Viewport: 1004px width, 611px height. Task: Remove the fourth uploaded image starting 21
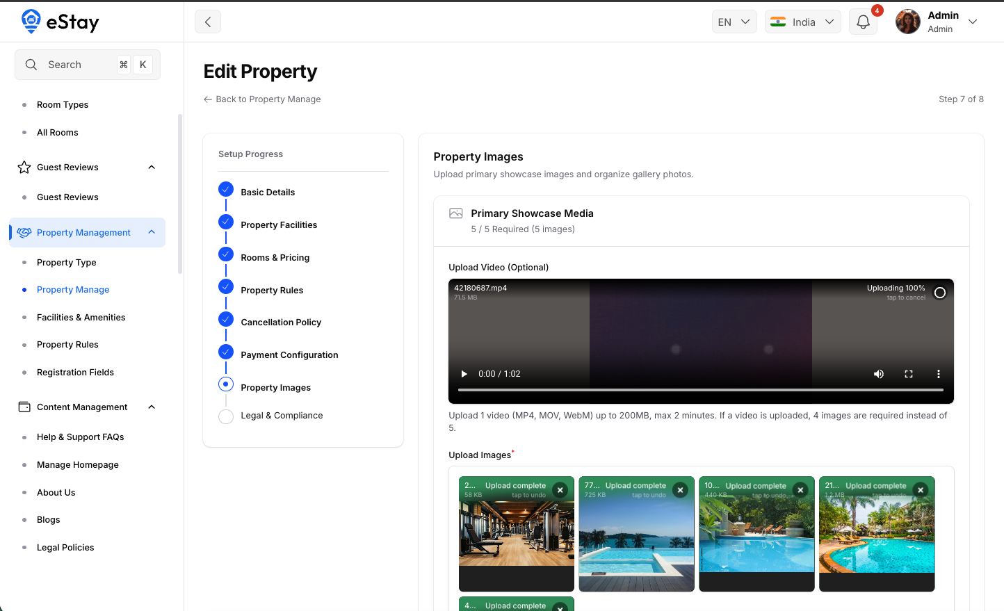coord(921,490)
